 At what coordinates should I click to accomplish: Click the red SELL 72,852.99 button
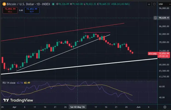point(10,10)
